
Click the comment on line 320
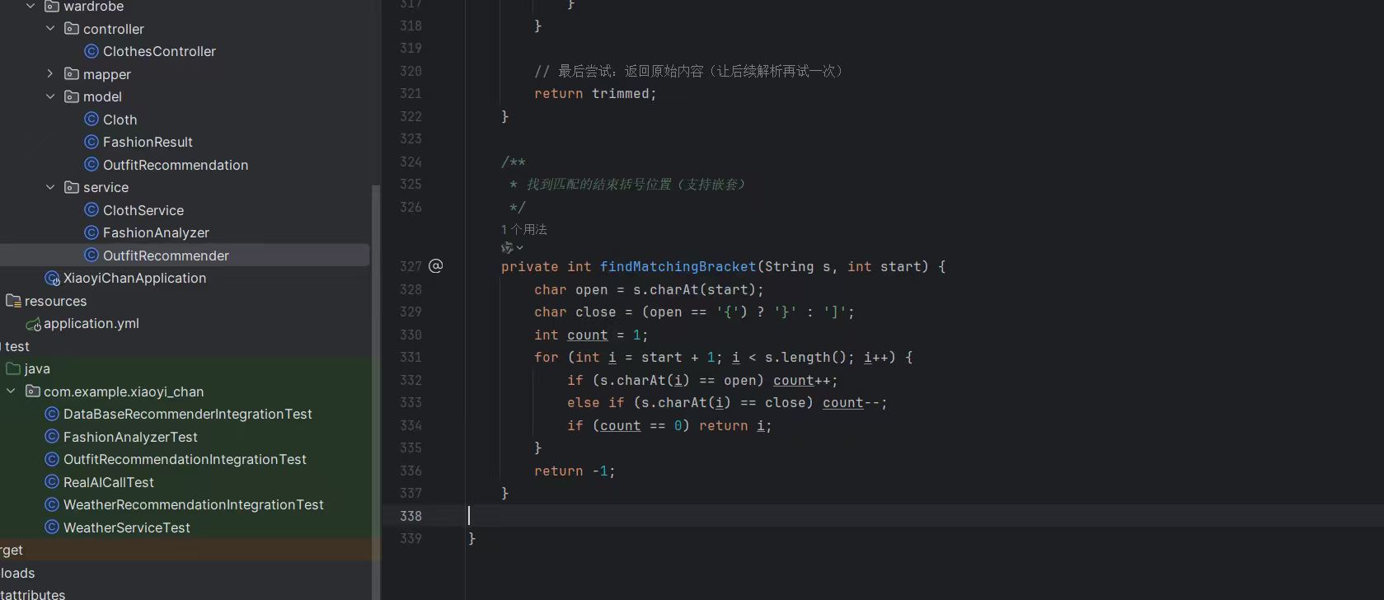[689, 71]
